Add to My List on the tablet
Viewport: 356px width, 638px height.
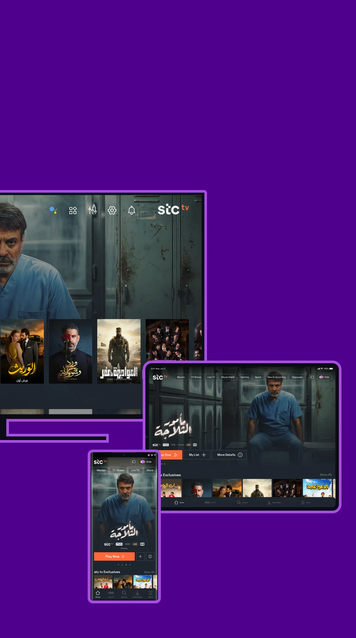197,455
